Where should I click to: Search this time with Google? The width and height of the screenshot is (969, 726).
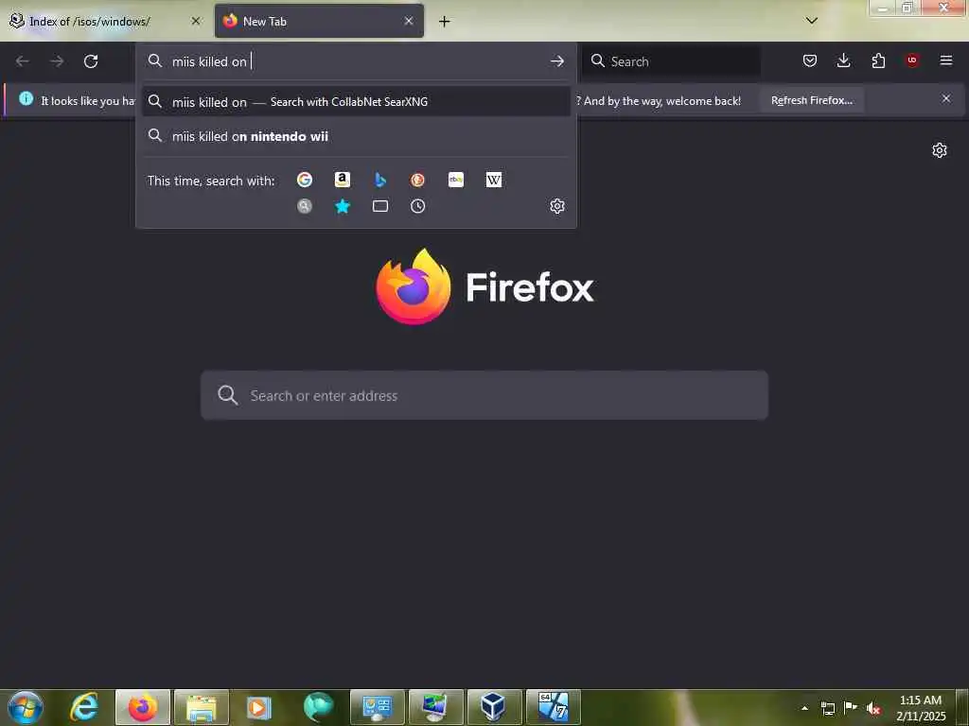click(304, 180)
